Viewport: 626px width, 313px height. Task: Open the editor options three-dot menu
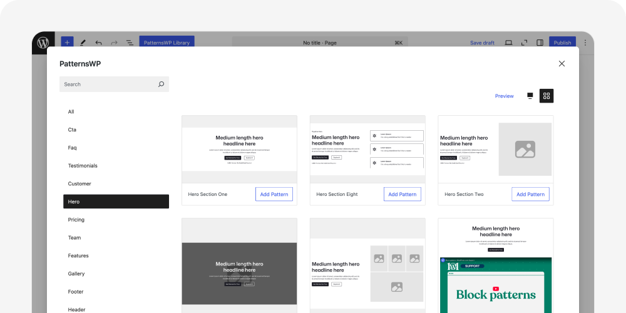coord(585,43)
